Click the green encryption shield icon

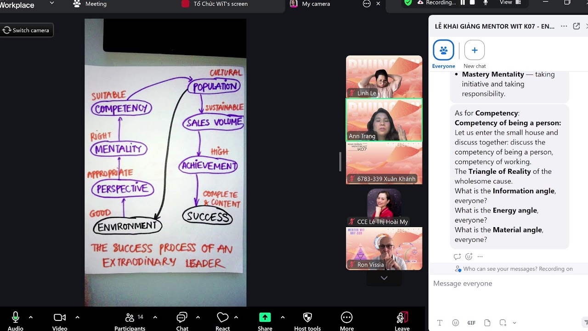[408, 2]
